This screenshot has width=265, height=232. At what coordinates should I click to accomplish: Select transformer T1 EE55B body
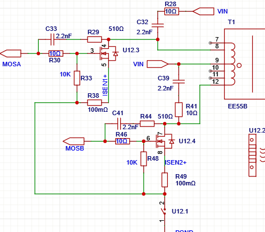(x=244, y=64)
